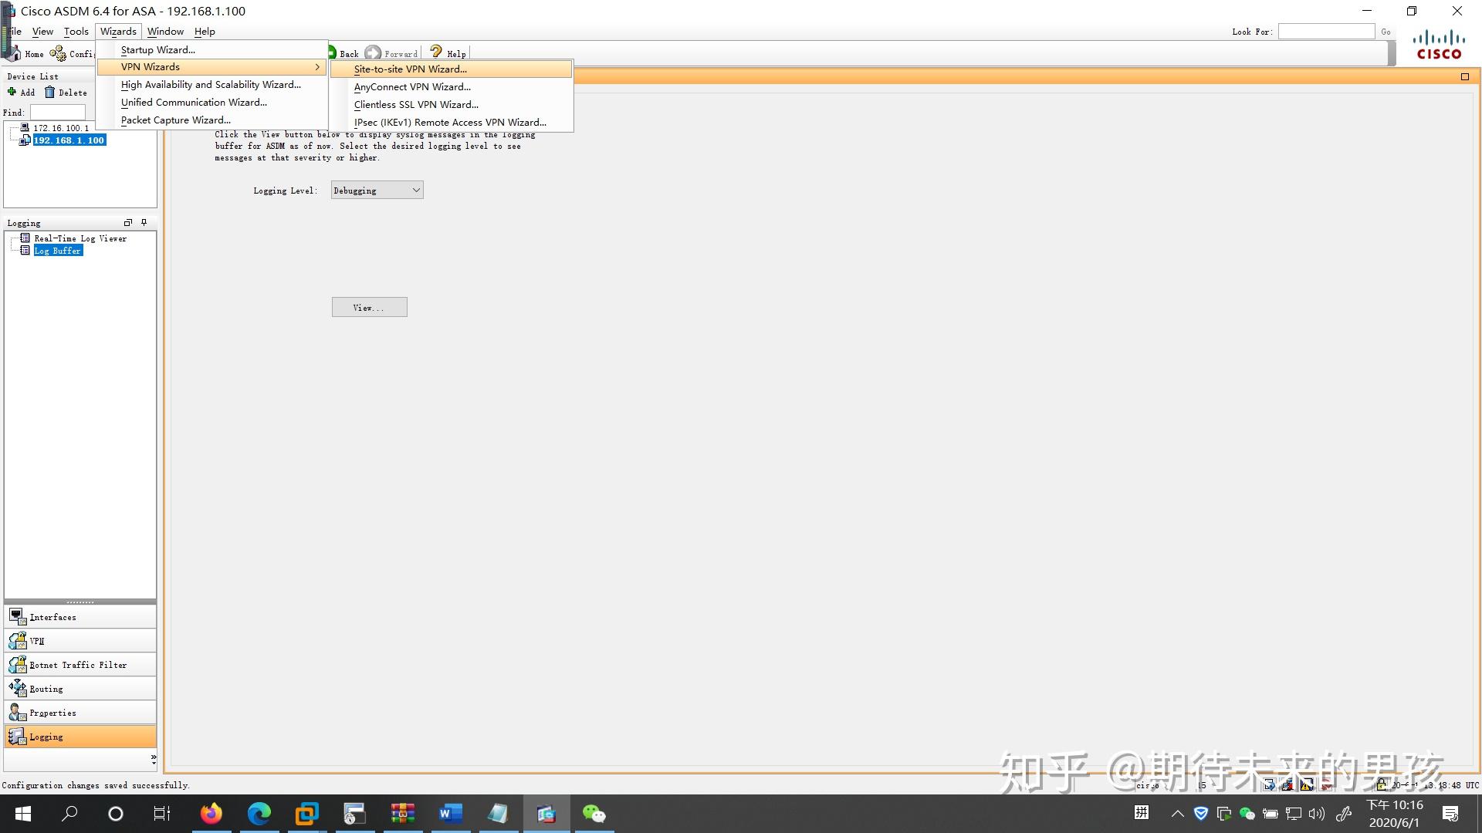The width and height of the screenshot is (1482, 833).
Task: Open the Logging Level dropdown
Action: pyautogui.click(x=415, y=190)
